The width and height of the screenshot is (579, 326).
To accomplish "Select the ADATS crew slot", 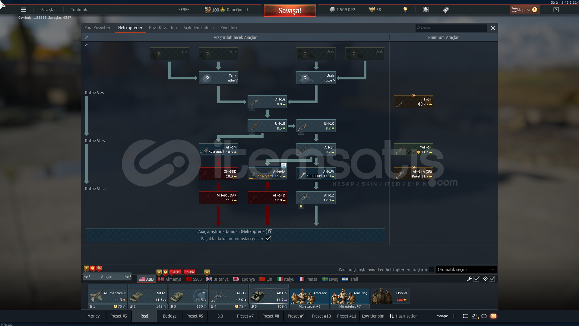I will [269, 296].
